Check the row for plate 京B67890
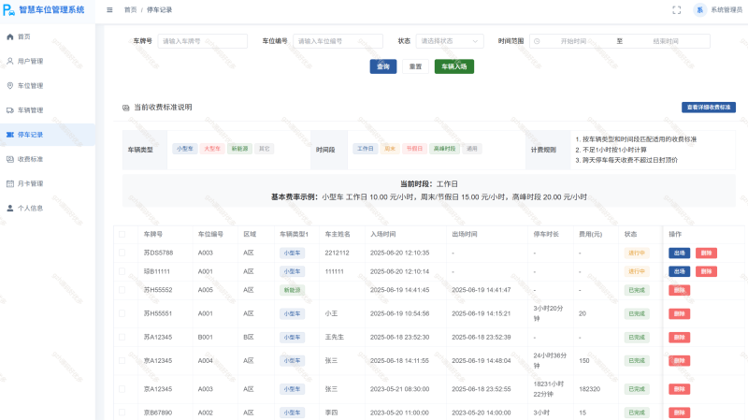The image size is (748, 420). [122, 413]
